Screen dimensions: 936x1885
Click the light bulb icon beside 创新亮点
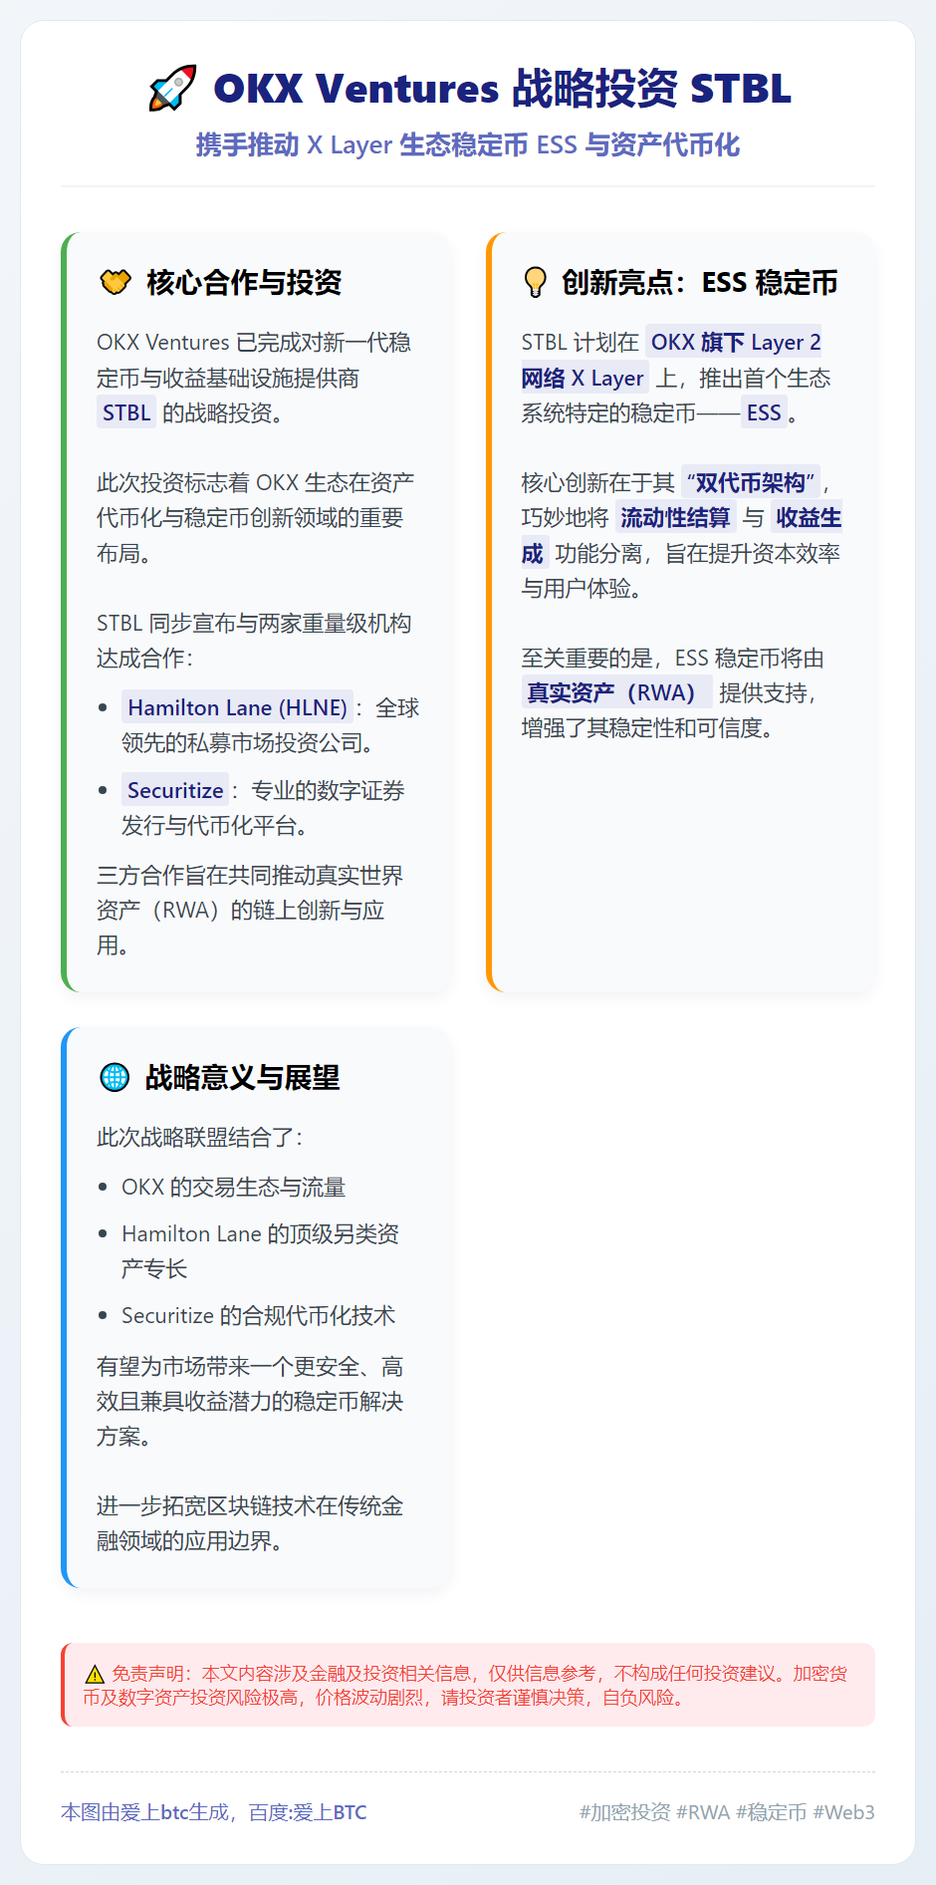535,282
